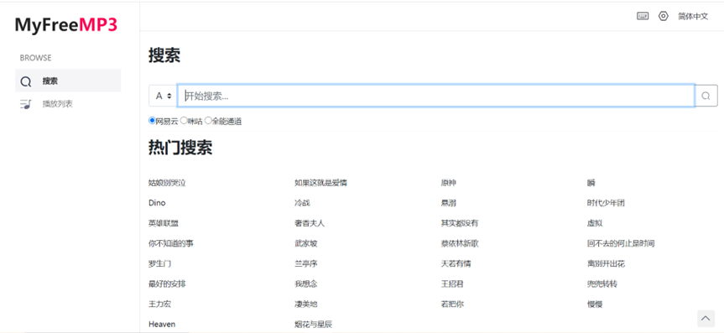Open the settings gear icon
Viewport: 724px width, 333px height.
click(664, 16)
